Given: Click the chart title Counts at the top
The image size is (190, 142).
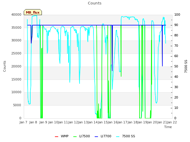Looking at the screenshot, I should [95, 3].
